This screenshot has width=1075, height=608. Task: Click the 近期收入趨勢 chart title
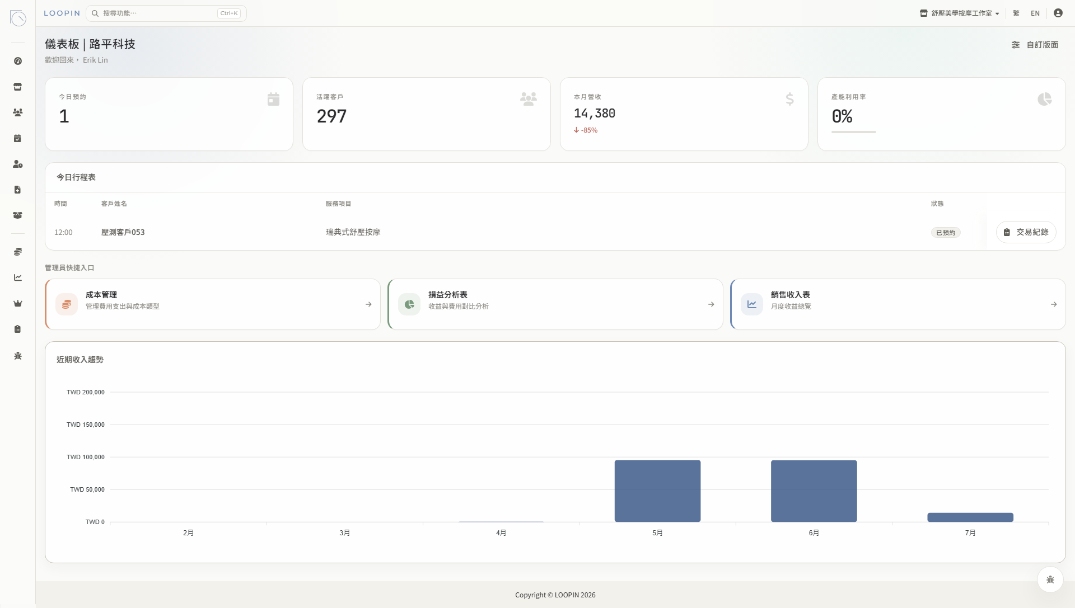(x=80, y=360)
